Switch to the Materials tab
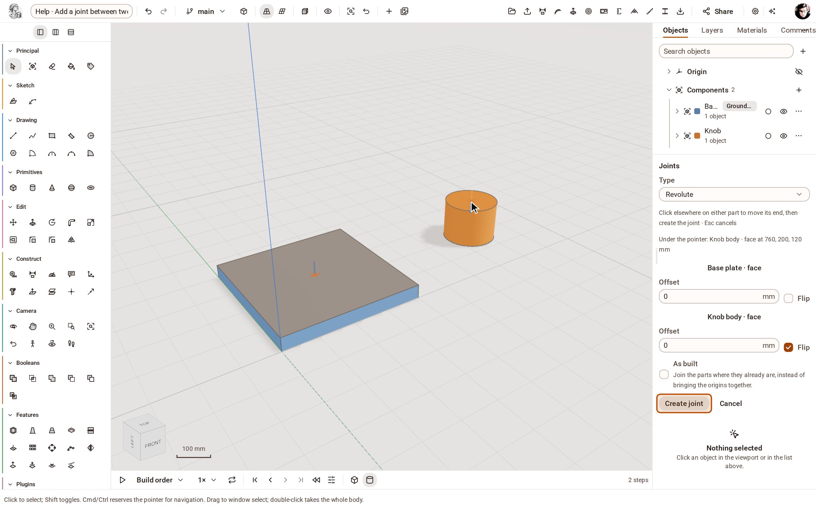The image size is (816, 510). coord(752,30)
